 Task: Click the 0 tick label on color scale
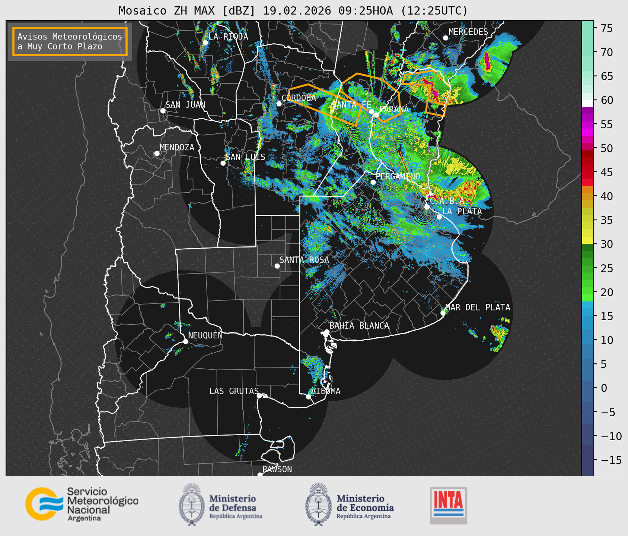[x=604, y=388]
